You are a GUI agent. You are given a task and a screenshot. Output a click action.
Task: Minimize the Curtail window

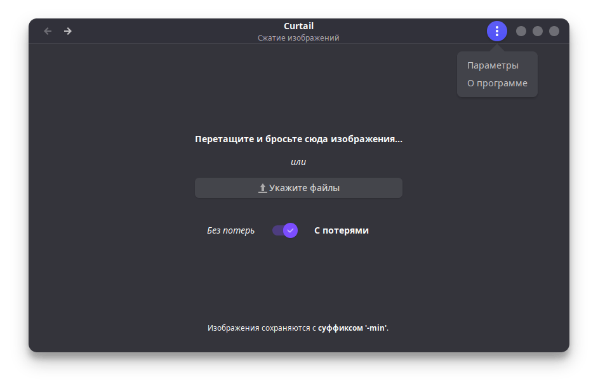521,31
